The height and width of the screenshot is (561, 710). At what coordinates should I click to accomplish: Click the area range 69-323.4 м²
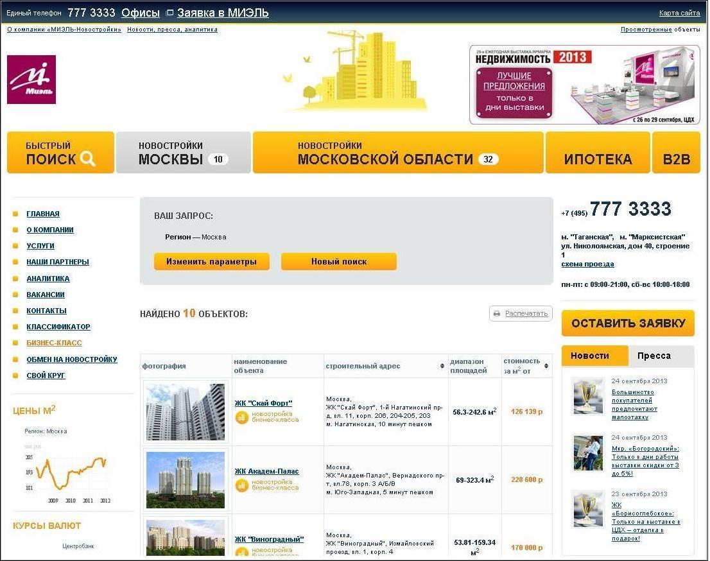click(x=474, y=479)
